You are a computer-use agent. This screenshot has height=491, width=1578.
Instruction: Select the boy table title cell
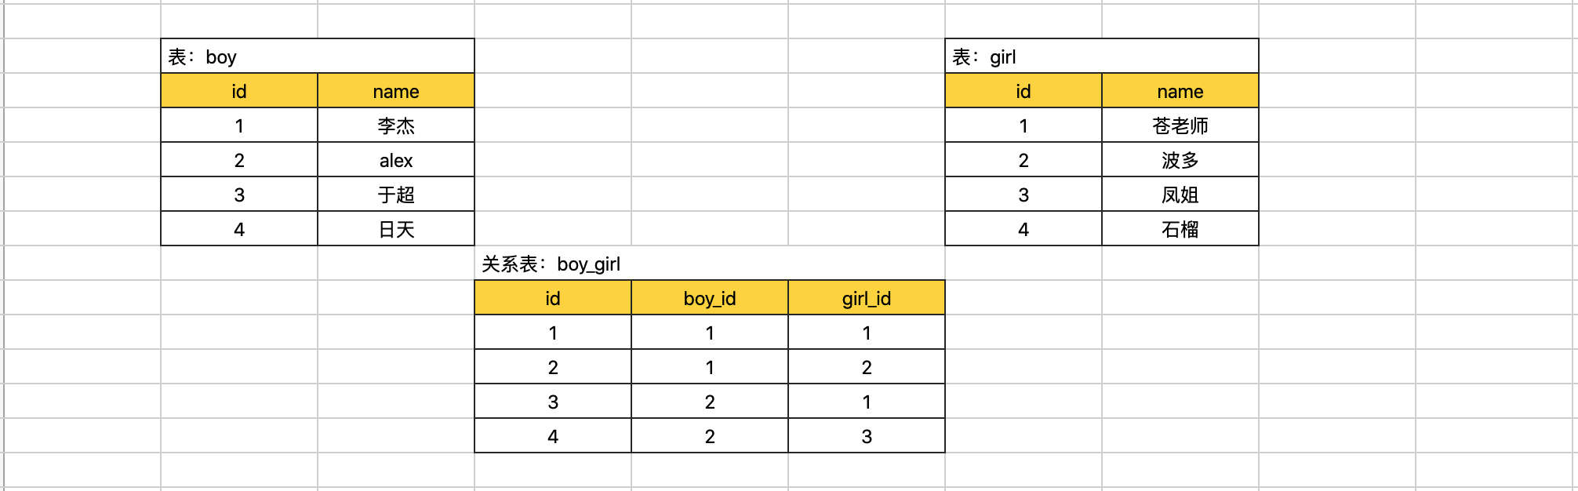pyautogui.click(x=318, y=56)
